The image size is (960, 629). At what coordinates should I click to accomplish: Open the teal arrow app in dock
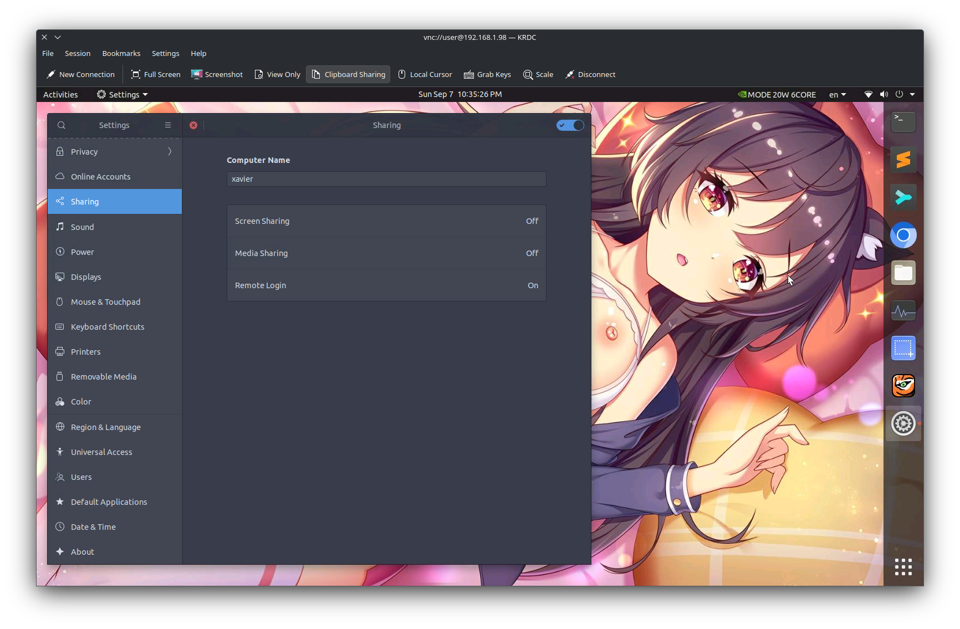coord(903,197)
